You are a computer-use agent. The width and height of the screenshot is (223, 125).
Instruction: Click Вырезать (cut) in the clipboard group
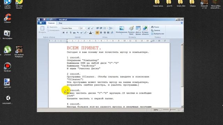point(52,27)
